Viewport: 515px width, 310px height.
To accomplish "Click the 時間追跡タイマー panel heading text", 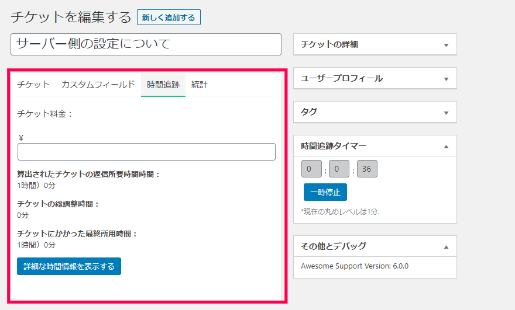I will 334,146.
